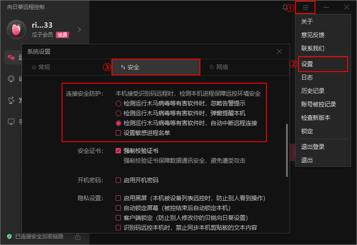Screen dimensions: 357x245
Task: Click the green shield encrypted-link icon
Action: pyautogui.click(x=9, y=237)
